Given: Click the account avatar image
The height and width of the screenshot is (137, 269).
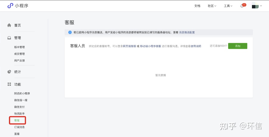Looking at the screenshot, I should pos(255,6).
